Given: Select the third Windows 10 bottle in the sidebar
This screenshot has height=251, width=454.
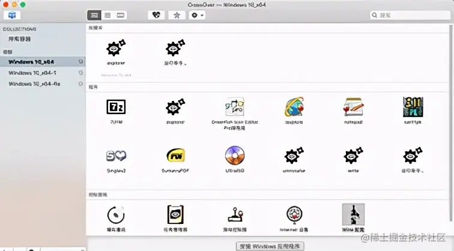Looking at the screenshot, I should tap(43, 84).
